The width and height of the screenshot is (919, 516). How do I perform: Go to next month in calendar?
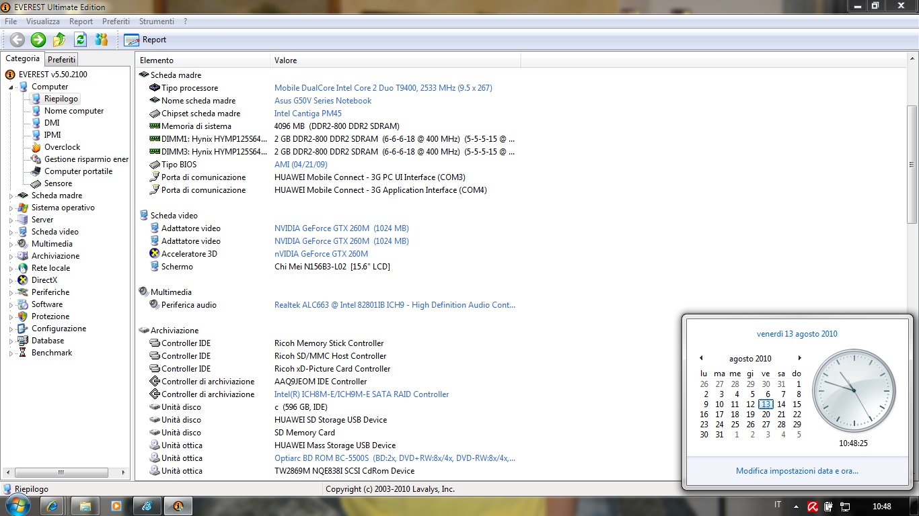coord(799,358)
